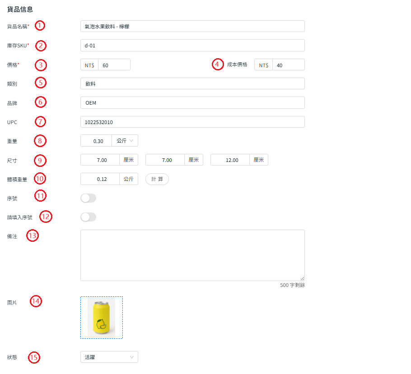Open the 公斤 weight unit dropdown

125,141
